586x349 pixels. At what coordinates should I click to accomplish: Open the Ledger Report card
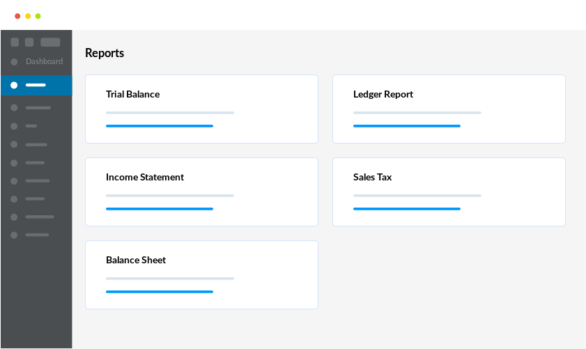(x=449, y=109)
